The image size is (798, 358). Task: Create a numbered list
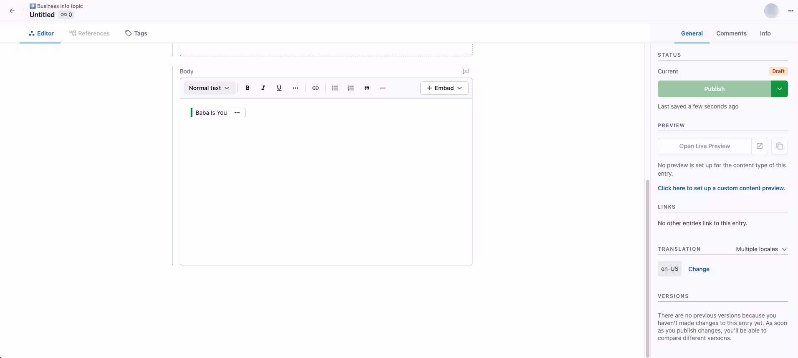(351, 88)
